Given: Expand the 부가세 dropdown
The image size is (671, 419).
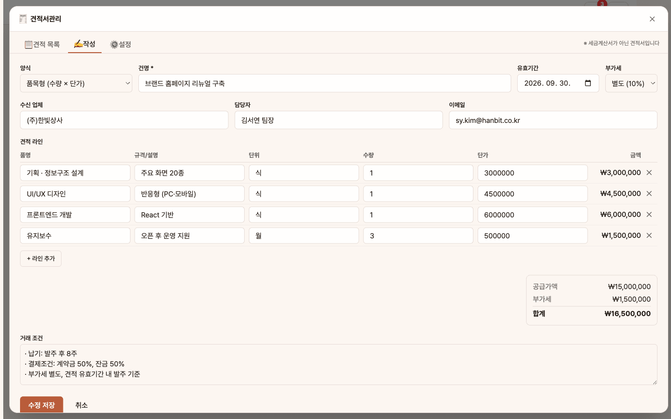Looking at the screenshot, I should [x=631, y=83].
